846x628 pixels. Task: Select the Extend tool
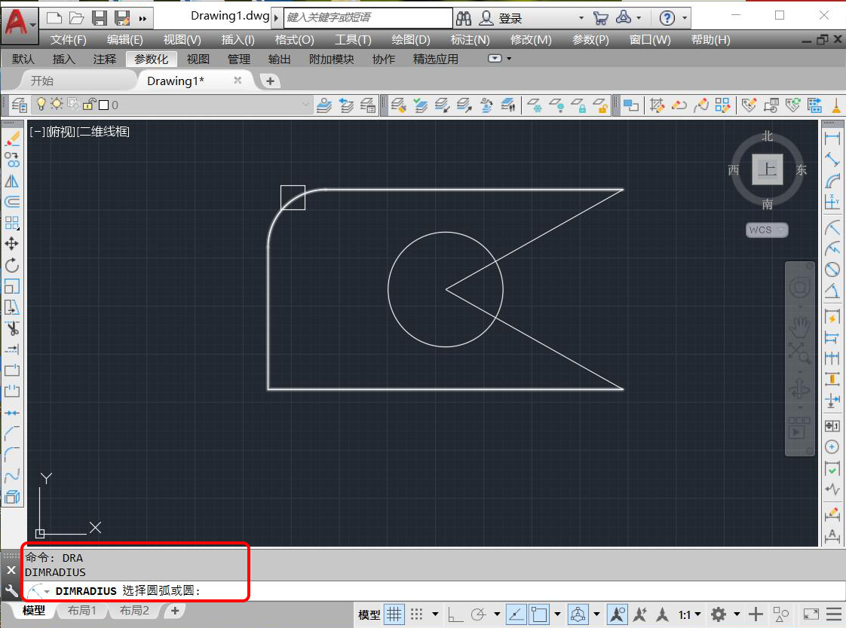12,349
